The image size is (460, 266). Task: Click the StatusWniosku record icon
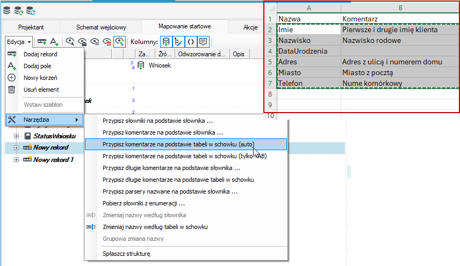(27, 136)
